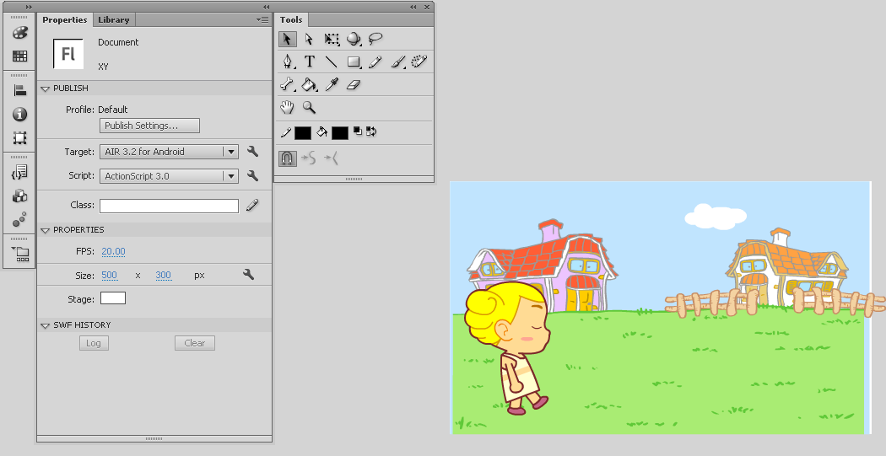The height and width of the screenshot is (456, 886).
Task: Open the Code Snippets panel icon
Action: 19,172
